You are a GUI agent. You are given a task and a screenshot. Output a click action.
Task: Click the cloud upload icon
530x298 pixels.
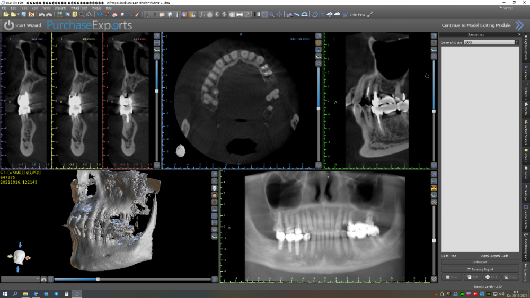point(329,14)
